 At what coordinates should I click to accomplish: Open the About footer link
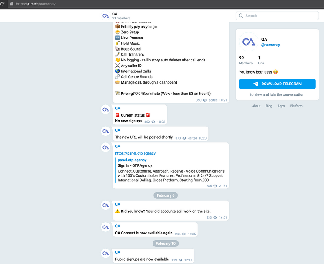click(256, 106)
